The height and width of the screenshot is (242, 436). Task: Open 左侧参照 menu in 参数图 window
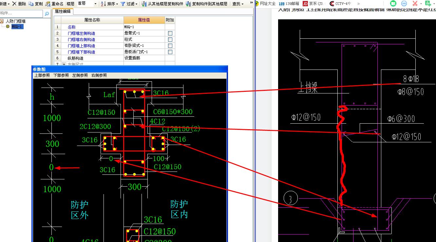pos(80,75)
